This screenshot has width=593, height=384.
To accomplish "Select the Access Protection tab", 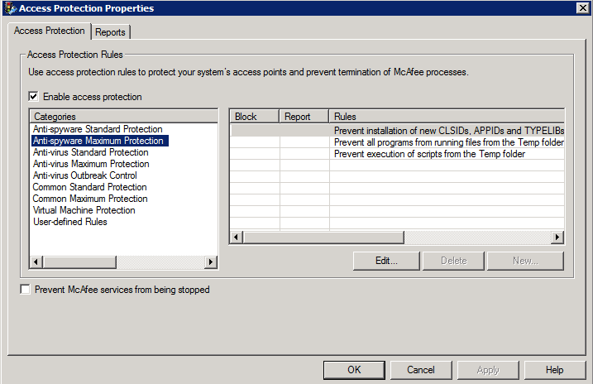I will click(50, 31).
